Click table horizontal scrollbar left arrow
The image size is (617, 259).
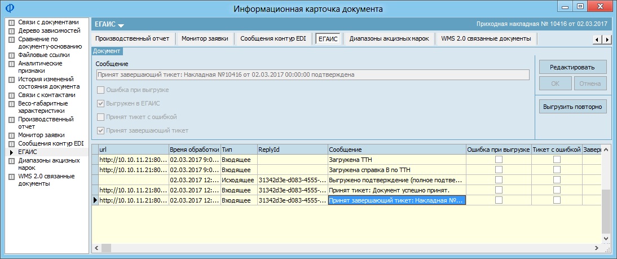(96, 248)
